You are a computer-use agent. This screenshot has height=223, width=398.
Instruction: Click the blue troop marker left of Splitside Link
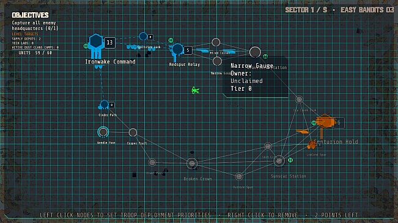[x=131, y=47]
